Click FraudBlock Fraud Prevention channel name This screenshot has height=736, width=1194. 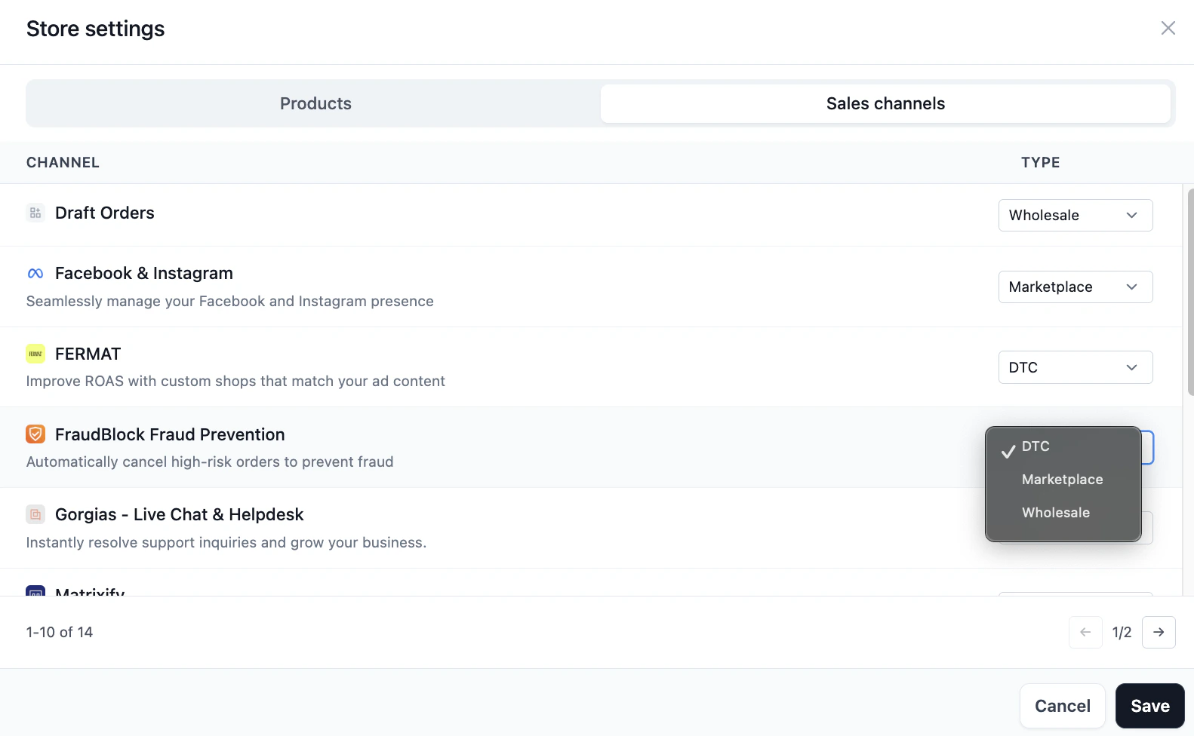point(170,434)
